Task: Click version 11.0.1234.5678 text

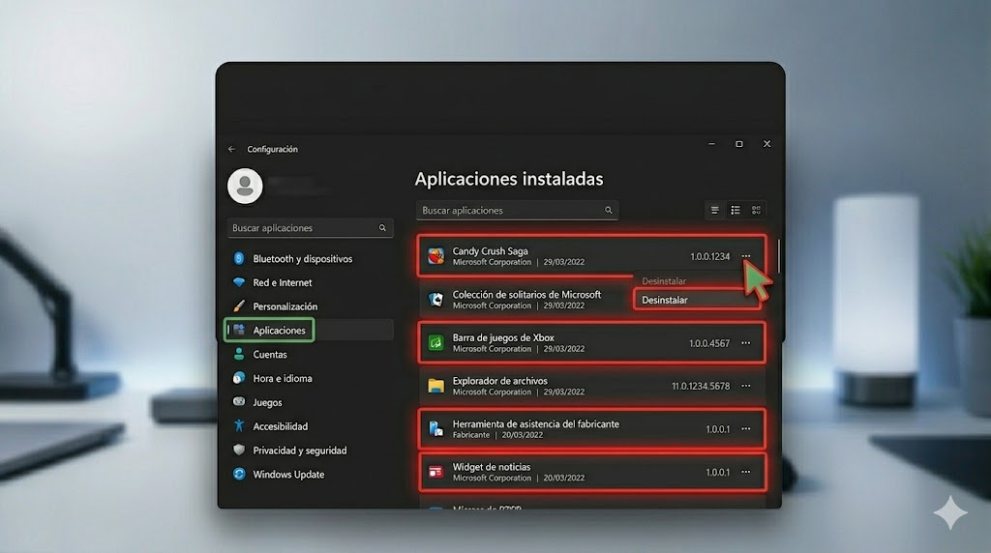Action: tap(701, 386)
